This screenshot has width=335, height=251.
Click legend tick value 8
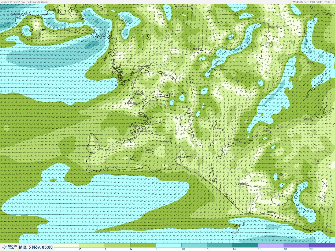pyautogui.click(x=157, y=249)
